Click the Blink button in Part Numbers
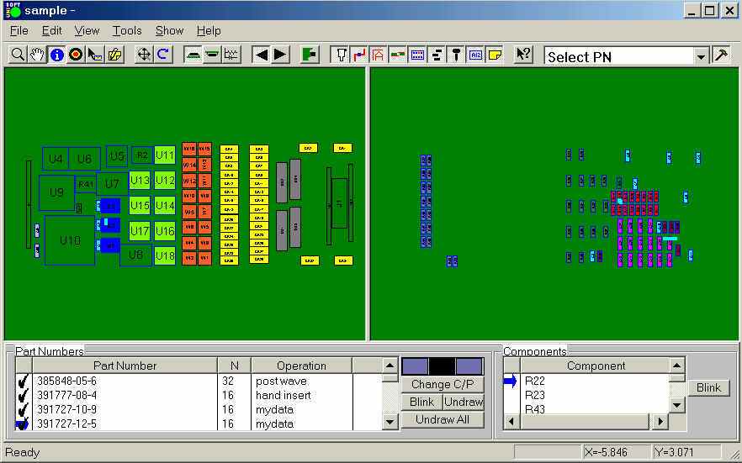This screenshot has height=463, width=742. point(421,402)
